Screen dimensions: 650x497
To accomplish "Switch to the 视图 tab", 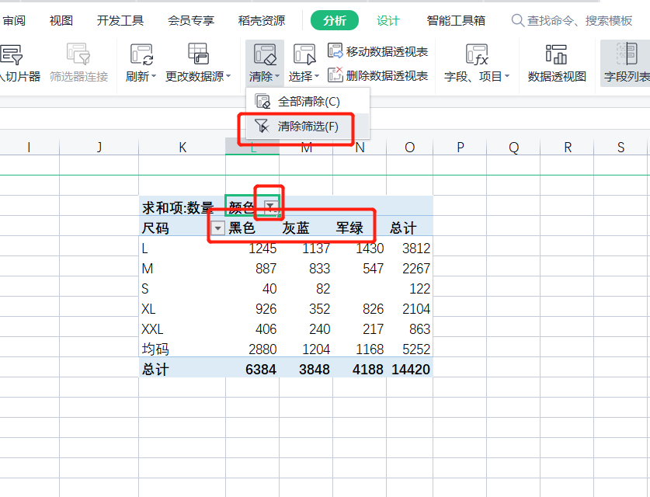I will click(61, 20).
